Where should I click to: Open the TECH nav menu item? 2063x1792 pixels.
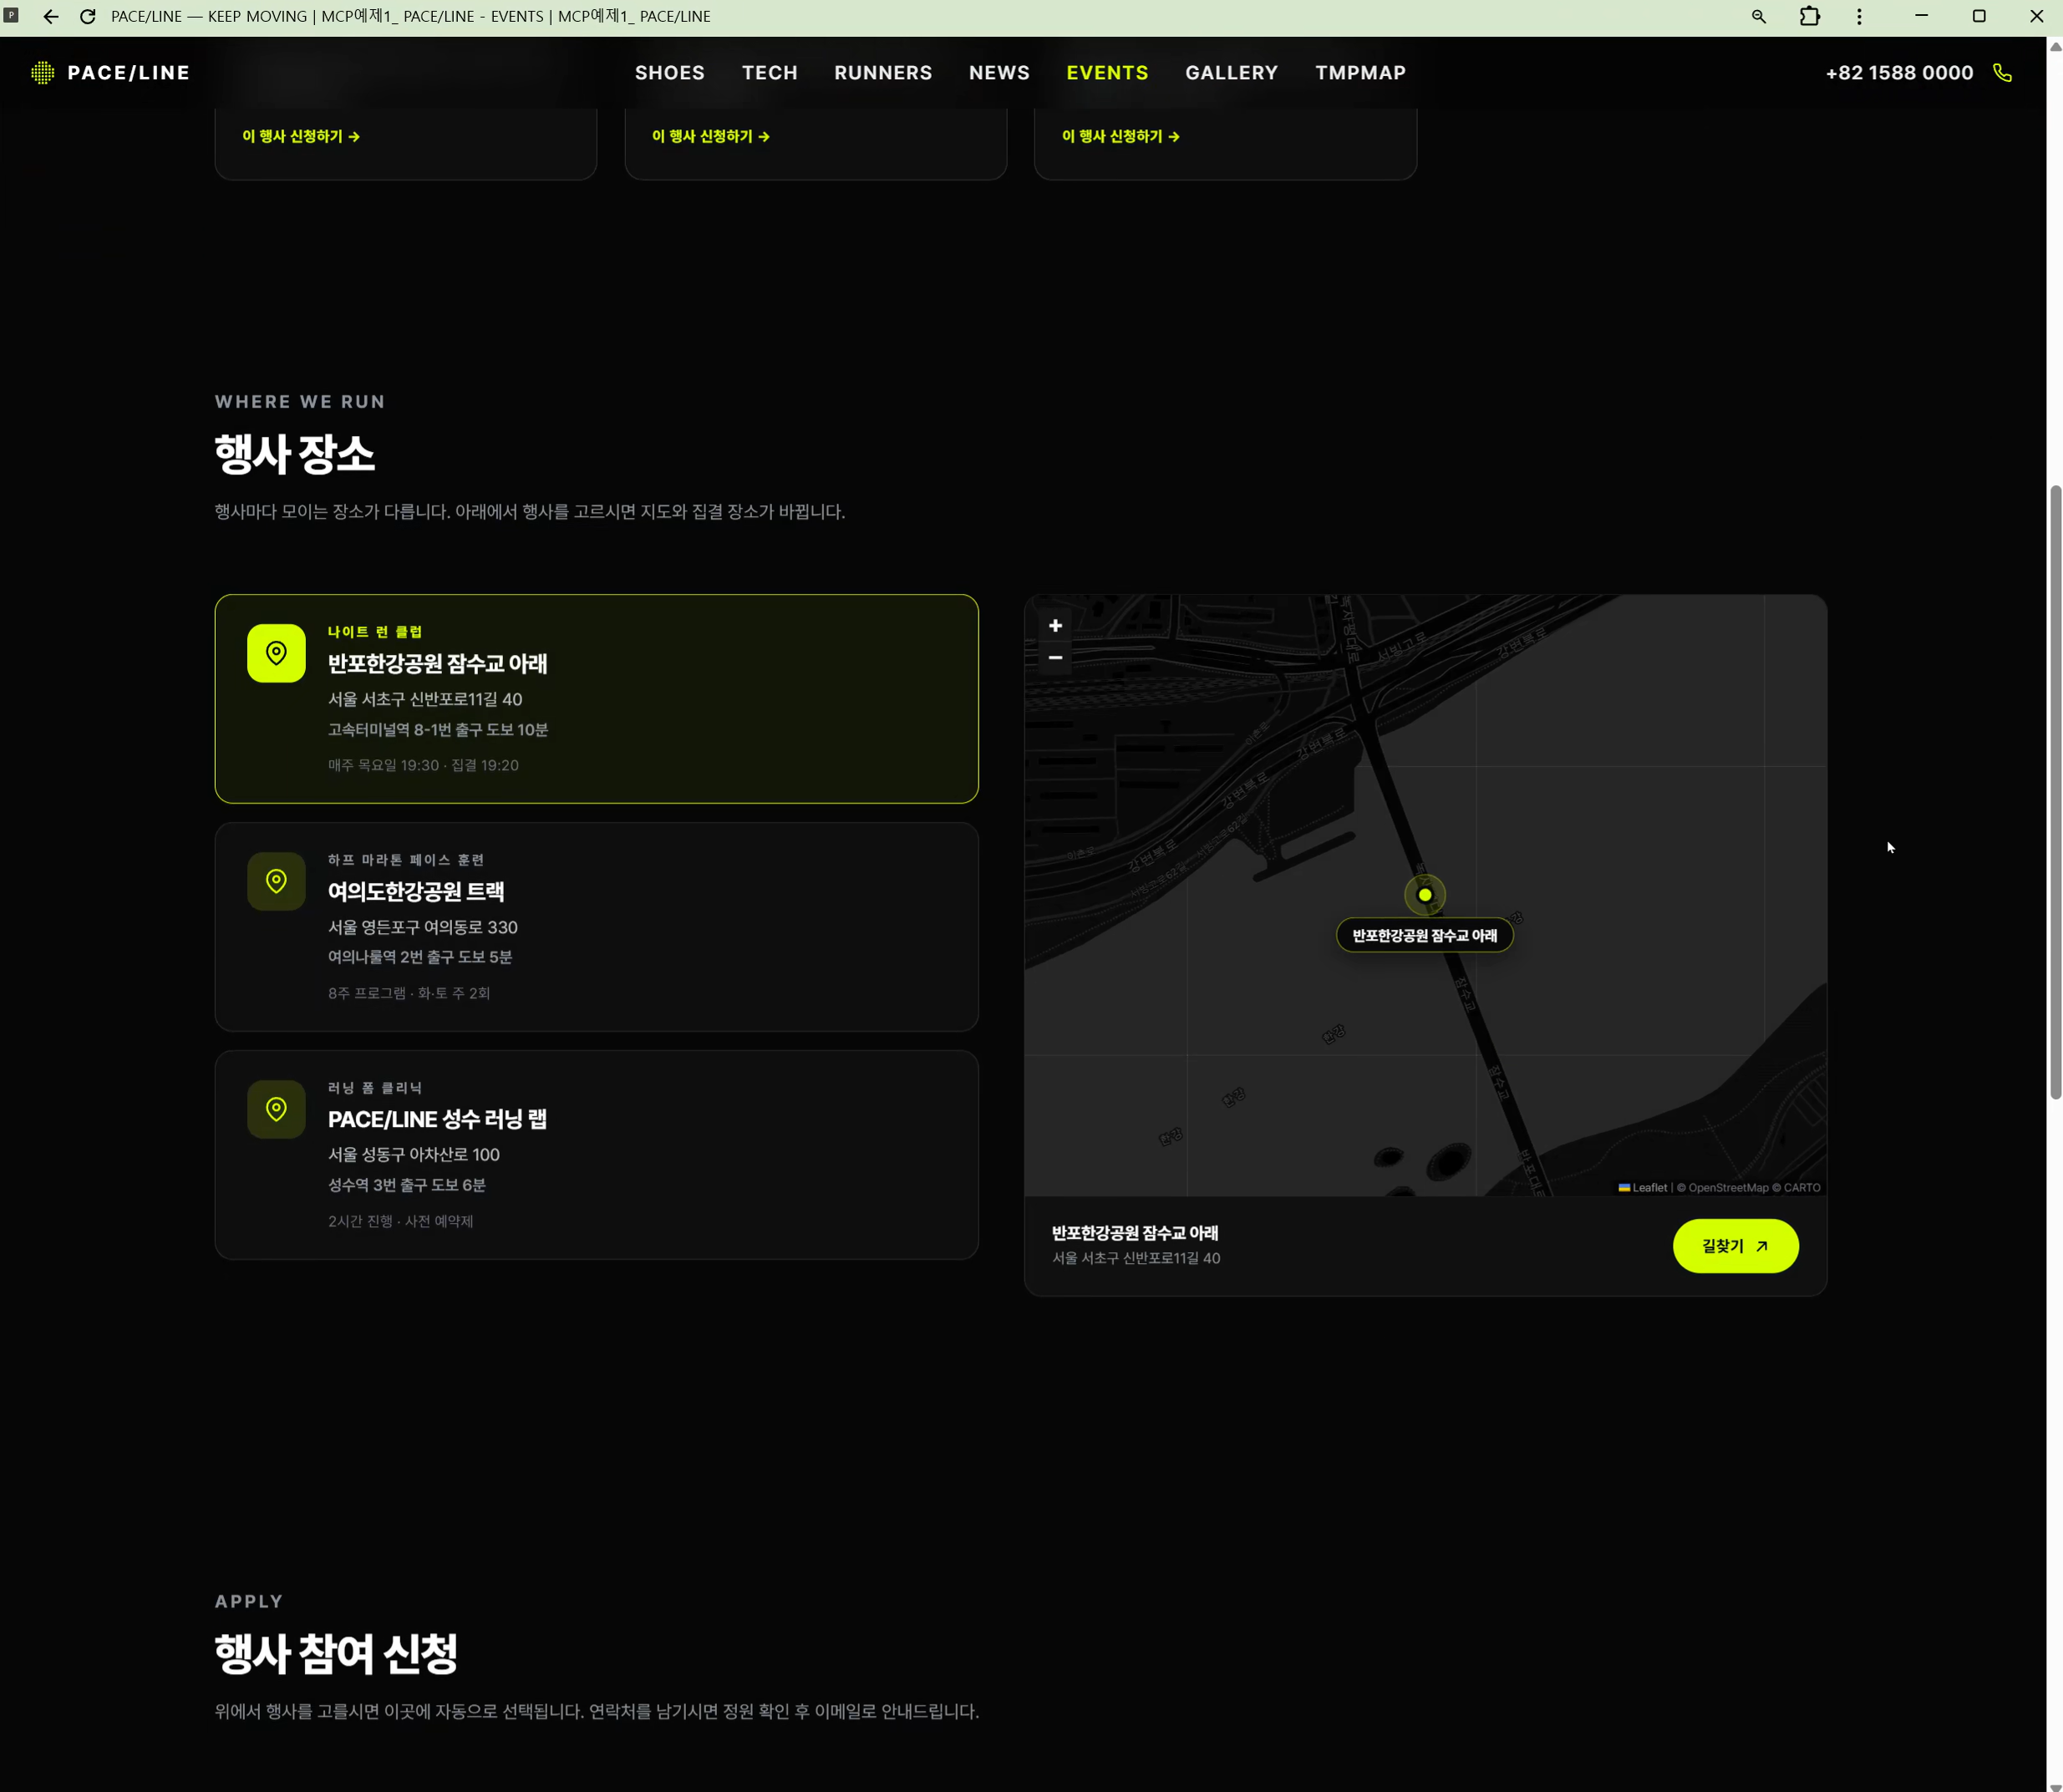pyautogui.click(x=770, y=73)
